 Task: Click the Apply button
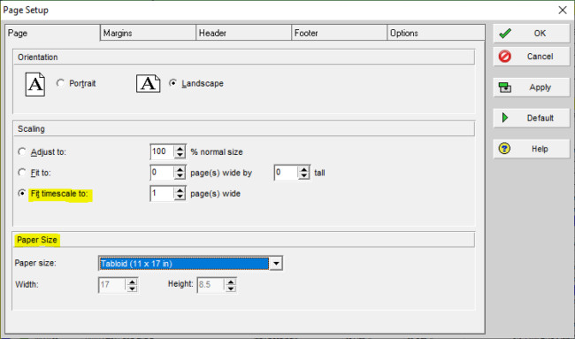(532, 88)
